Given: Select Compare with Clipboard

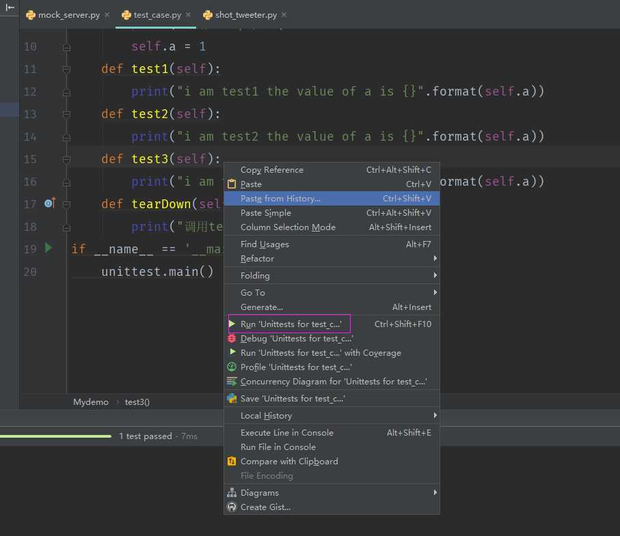Looking at the screenshot, I should [332, 462].
